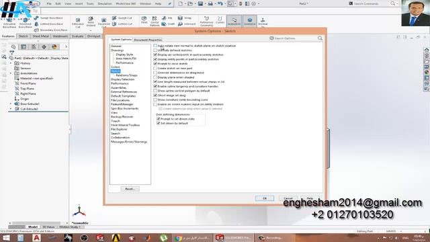Toggle Display entity points checkbox
This screenshot has height=242, width=430.
tap(155, 59)
